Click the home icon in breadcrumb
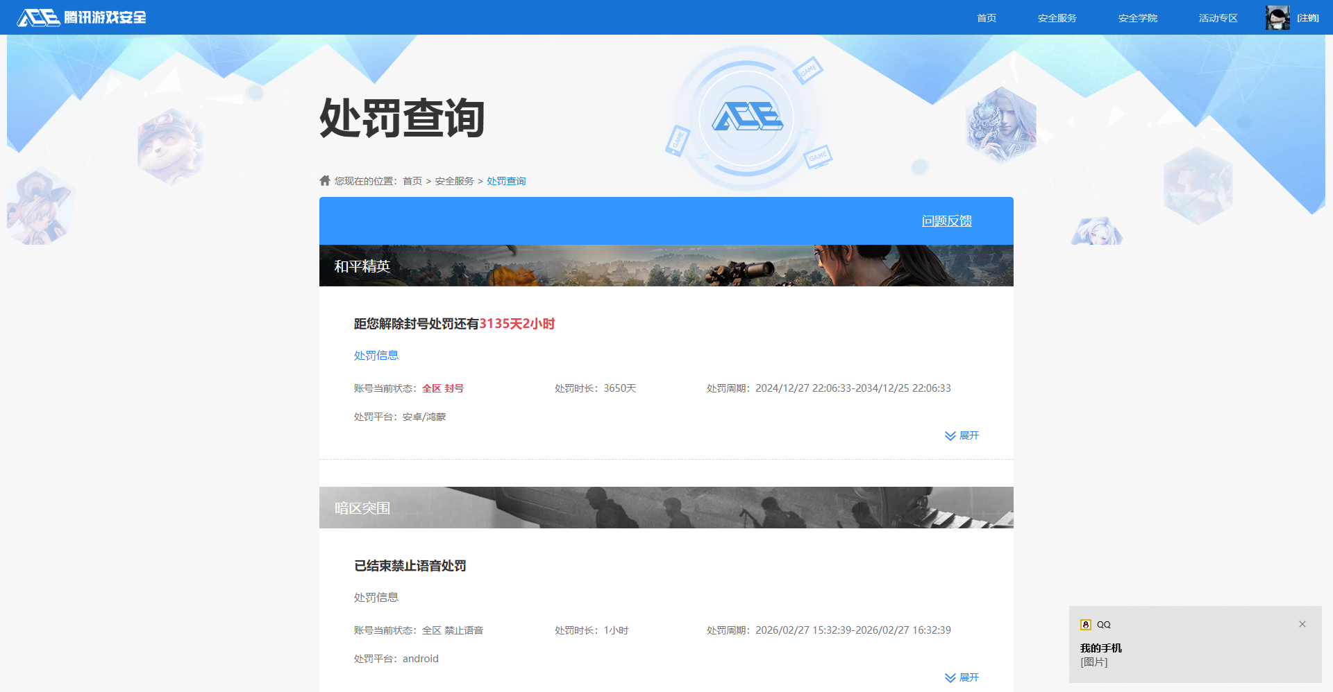 click(325, 180)
